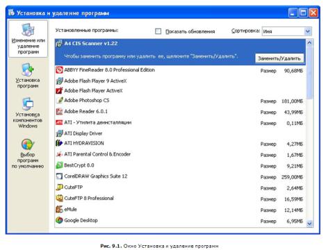Close the Установка и удаление программ window
This screenshot has height=250, width=326.
[313, 12]
